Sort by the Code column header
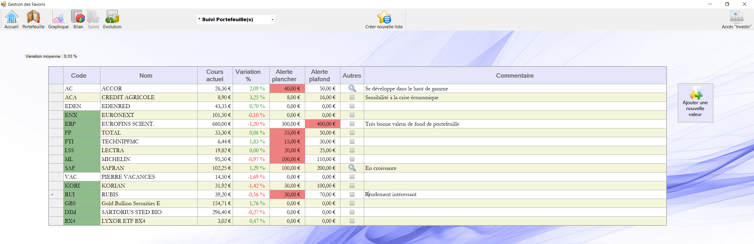 click(x=82, y=76)
